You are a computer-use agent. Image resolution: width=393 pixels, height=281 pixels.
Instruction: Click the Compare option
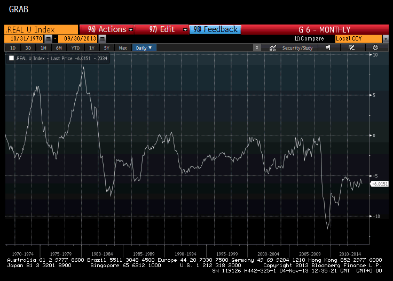tap(309, 38)
